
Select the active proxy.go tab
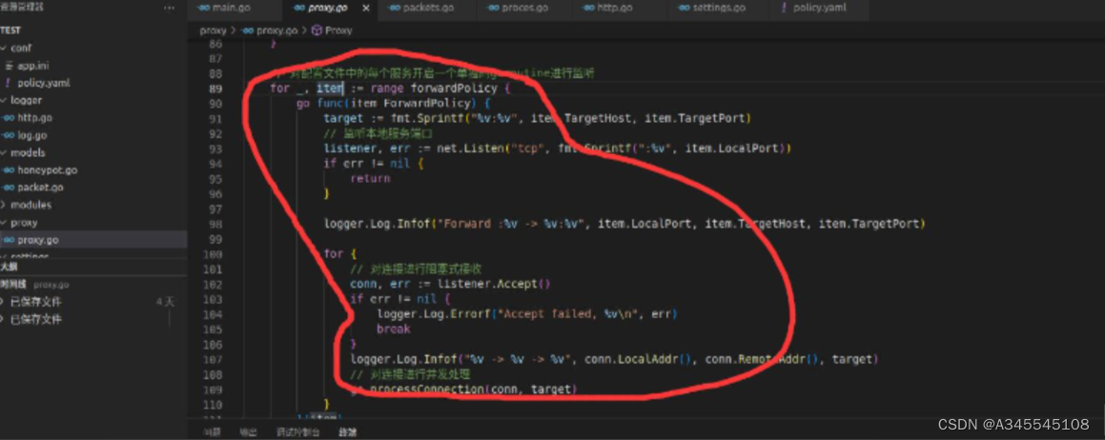point(328,9)
